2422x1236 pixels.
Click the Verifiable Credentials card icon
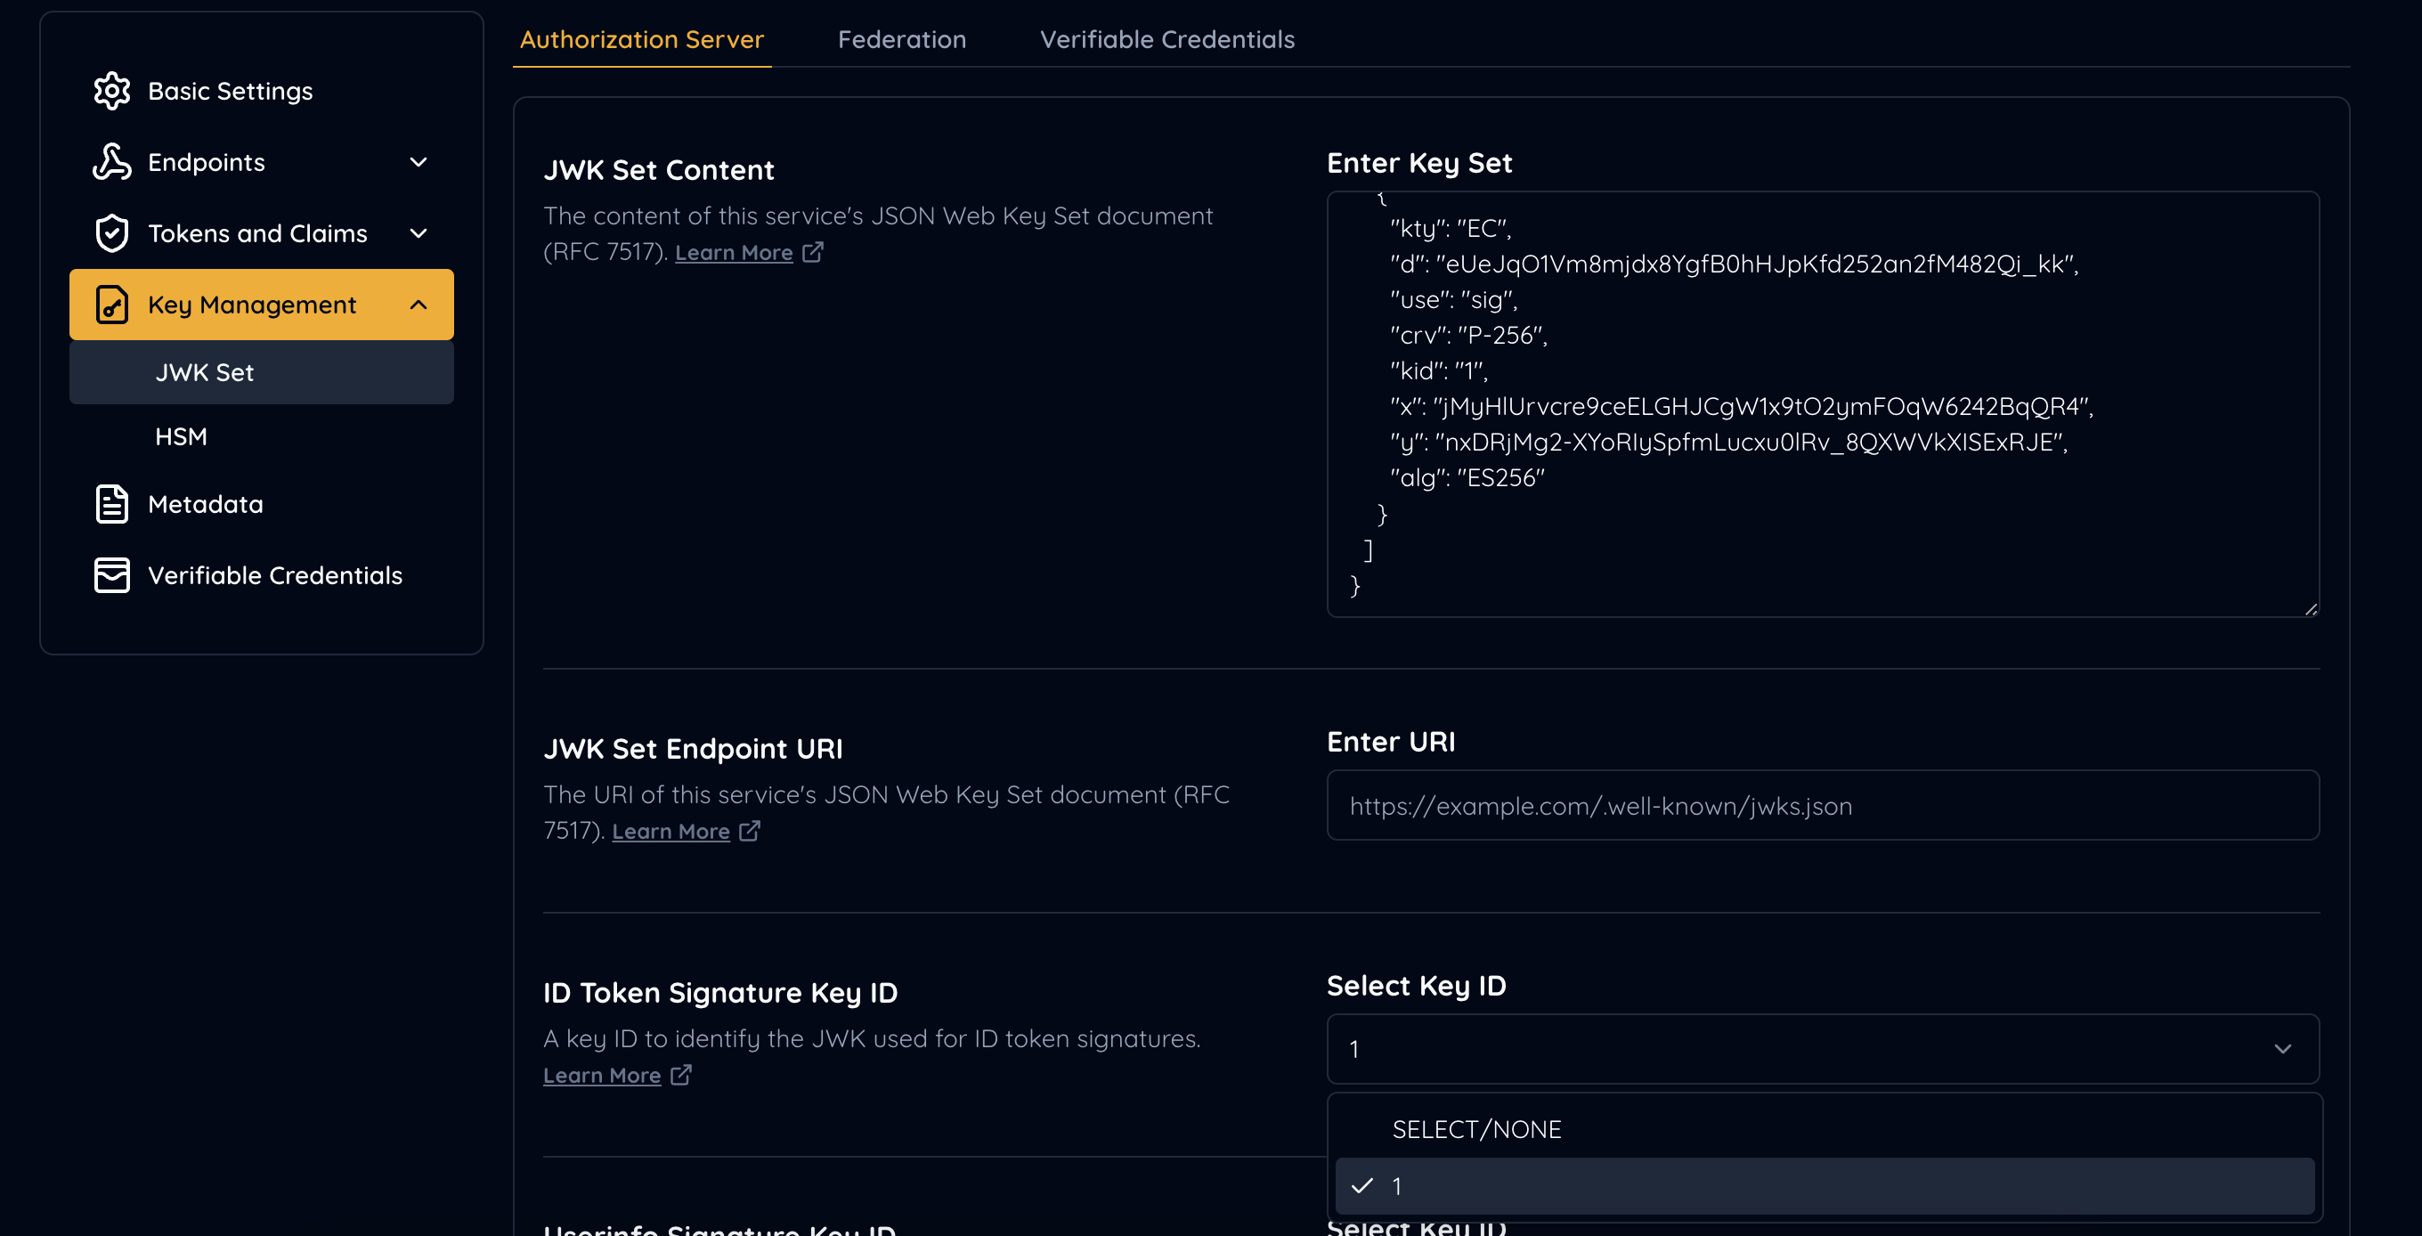coord(112,575)
